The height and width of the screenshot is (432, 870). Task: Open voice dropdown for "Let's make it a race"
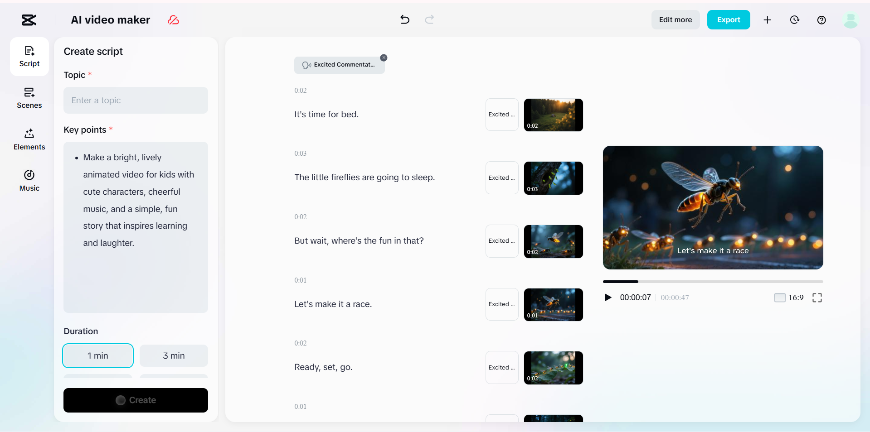[x=502, y=304]
